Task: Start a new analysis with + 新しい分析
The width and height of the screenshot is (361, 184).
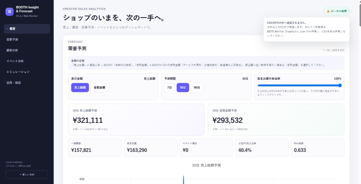Action: (x=27, y=174)
